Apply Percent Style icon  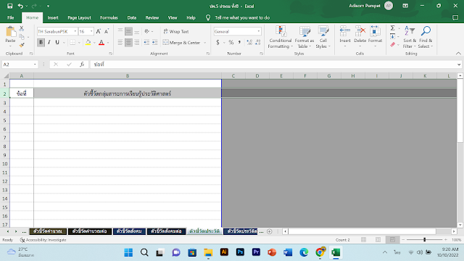231,42
